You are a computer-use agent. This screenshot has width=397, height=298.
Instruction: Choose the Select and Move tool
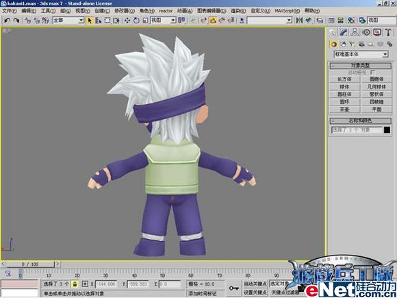point(127,21)
